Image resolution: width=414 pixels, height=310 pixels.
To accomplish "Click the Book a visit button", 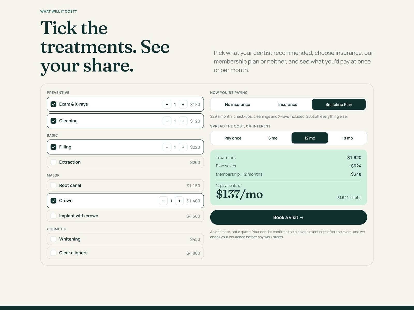I will (289, 217).
